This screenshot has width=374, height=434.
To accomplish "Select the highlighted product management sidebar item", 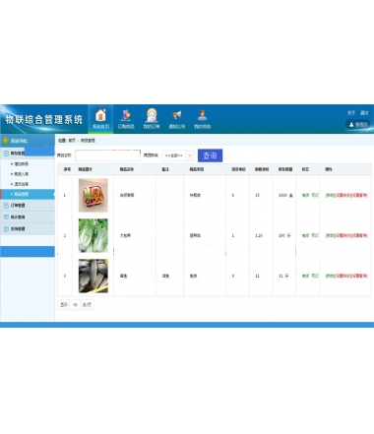I will click(x=28, y=194).
